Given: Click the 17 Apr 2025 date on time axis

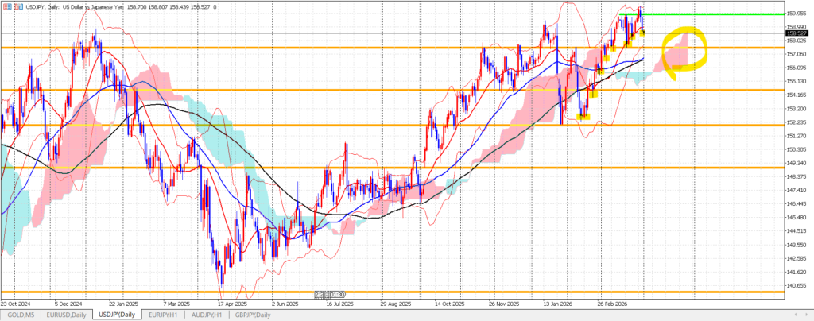Looking at the screenshot, I should click(231, 304).
